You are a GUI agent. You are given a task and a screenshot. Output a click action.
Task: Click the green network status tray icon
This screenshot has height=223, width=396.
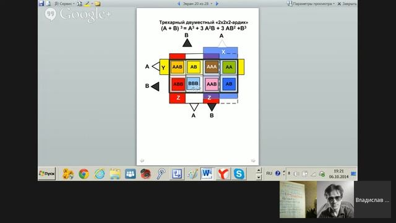coord(322,174)
